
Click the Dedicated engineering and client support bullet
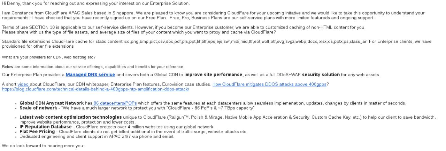tap(97, 136)
